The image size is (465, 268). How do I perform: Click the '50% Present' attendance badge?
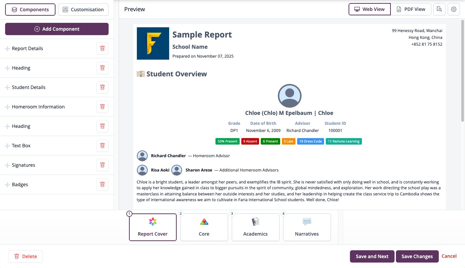[x=227, y=142]
